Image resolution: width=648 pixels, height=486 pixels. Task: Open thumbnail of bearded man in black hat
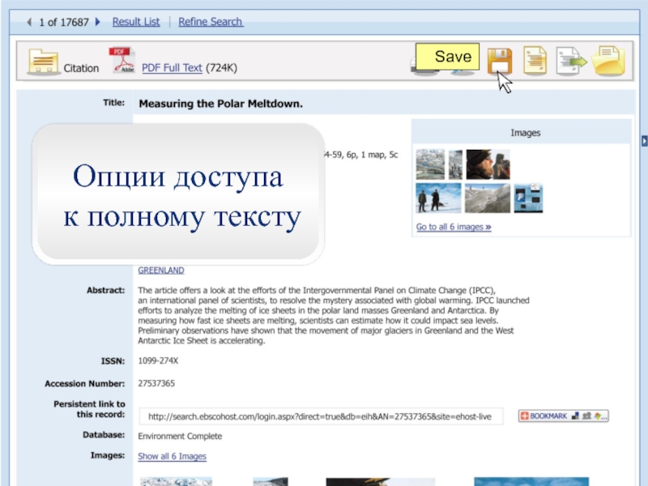click(488, 164)
